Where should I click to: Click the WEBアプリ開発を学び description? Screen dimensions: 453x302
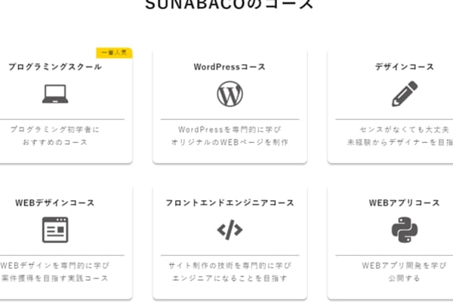pyautogui.click(x=404, y=265)
